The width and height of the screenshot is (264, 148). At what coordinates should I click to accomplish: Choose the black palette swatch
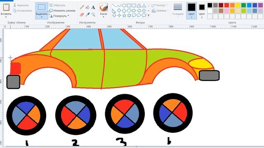(210, 5)
